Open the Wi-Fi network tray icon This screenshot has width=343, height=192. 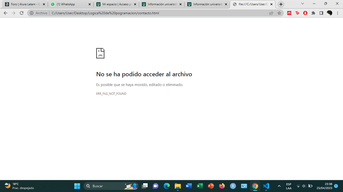click(x=298, y=186)
